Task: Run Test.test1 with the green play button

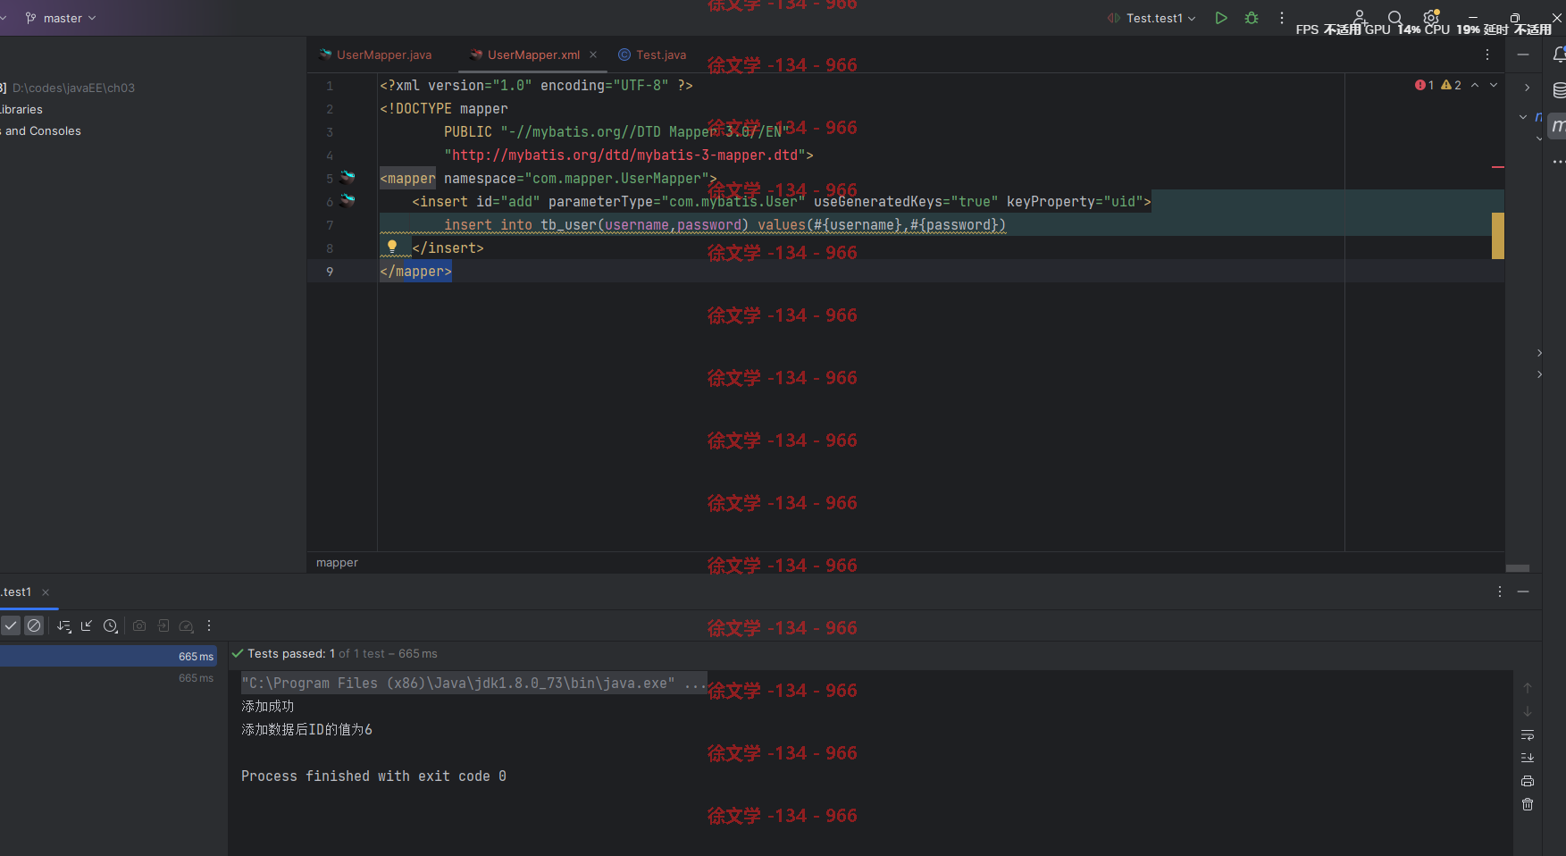Action: click(1221, 18)
